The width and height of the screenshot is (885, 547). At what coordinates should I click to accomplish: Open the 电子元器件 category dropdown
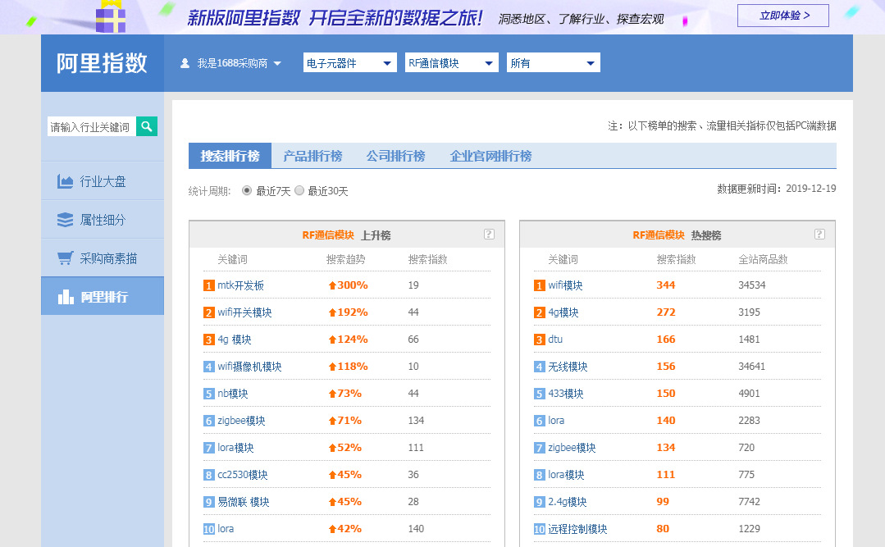point(350,62)
